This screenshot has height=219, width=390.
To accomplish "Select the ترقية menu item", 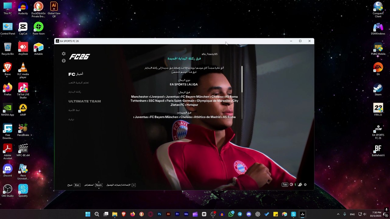I will tap(71, 119).
